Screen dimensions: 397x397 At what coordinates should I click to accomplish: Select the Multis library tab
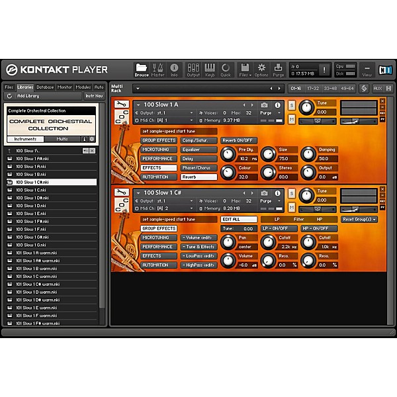(62, 139)
